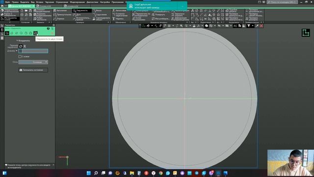Viewport: 314px width, 177px height.
Task: Cancel the circle command with orange X
Action: tap(52, 33)
